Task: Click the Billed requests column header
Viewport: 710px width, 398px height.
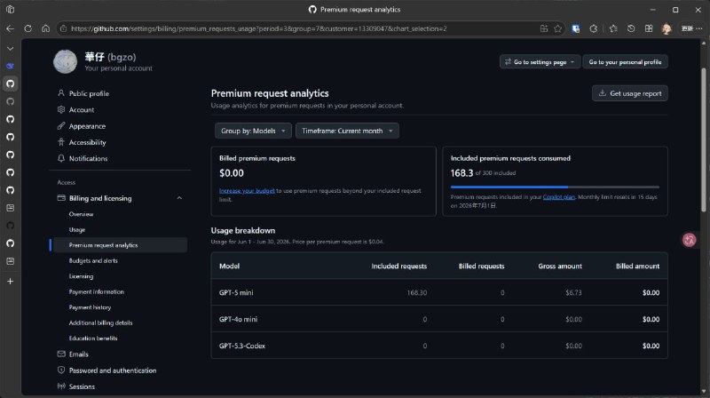Action: (x=481, y=267)
